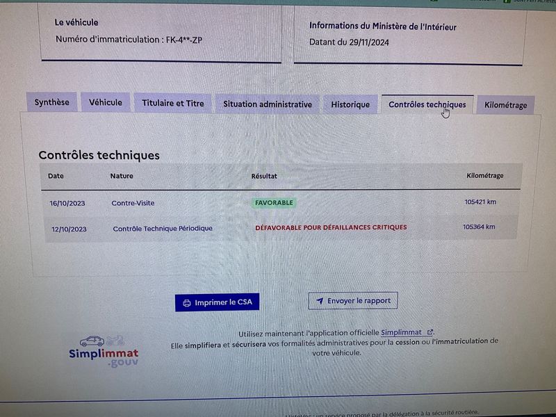Screen dimensions: 556x417
Task: Open the Kilométrage tab
Action: coord(505,105)
